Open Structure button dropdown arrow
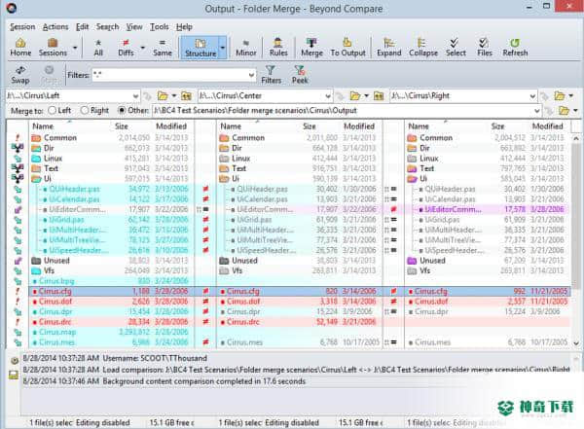Image resolution: width=584 pixels, height=429 pixels. click(223, 48)
